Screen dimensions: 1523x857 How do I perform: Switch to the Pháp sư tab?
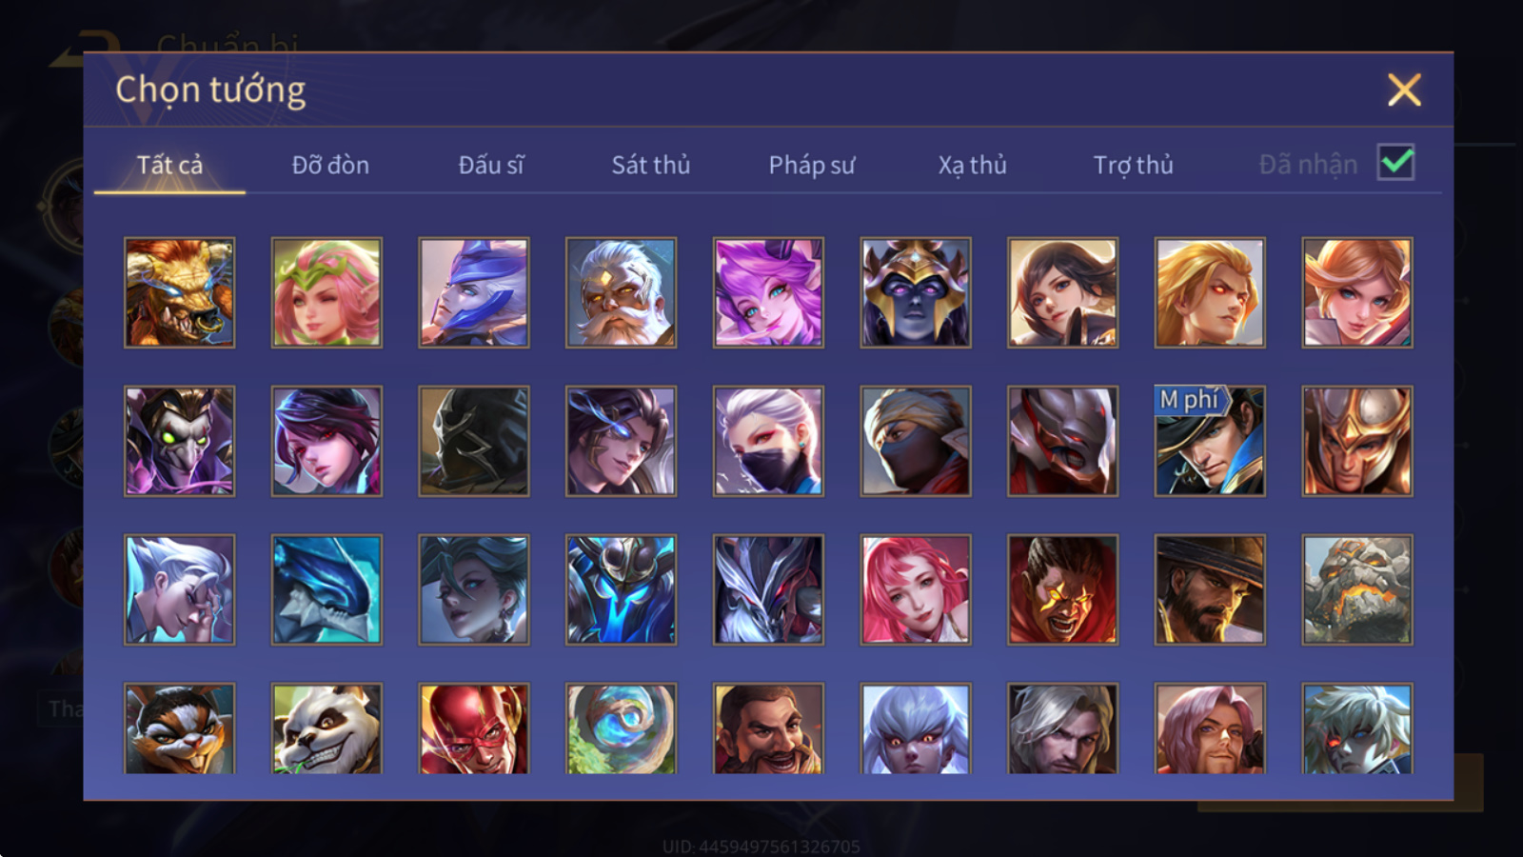coord(812,165)
